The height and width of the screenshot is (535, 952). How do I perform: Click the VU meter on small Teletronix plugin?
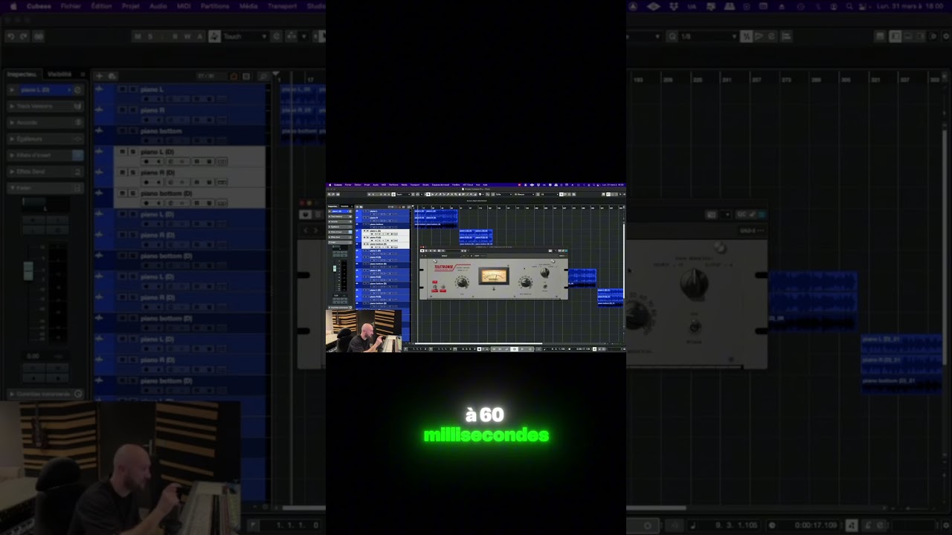[x=493, y=276]
